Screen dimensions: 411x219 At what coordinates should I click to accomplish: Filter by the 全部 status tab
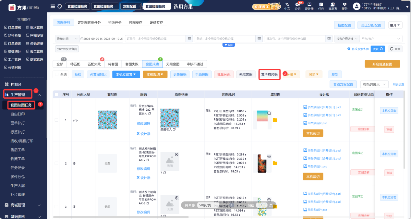(x=60, y=64)
